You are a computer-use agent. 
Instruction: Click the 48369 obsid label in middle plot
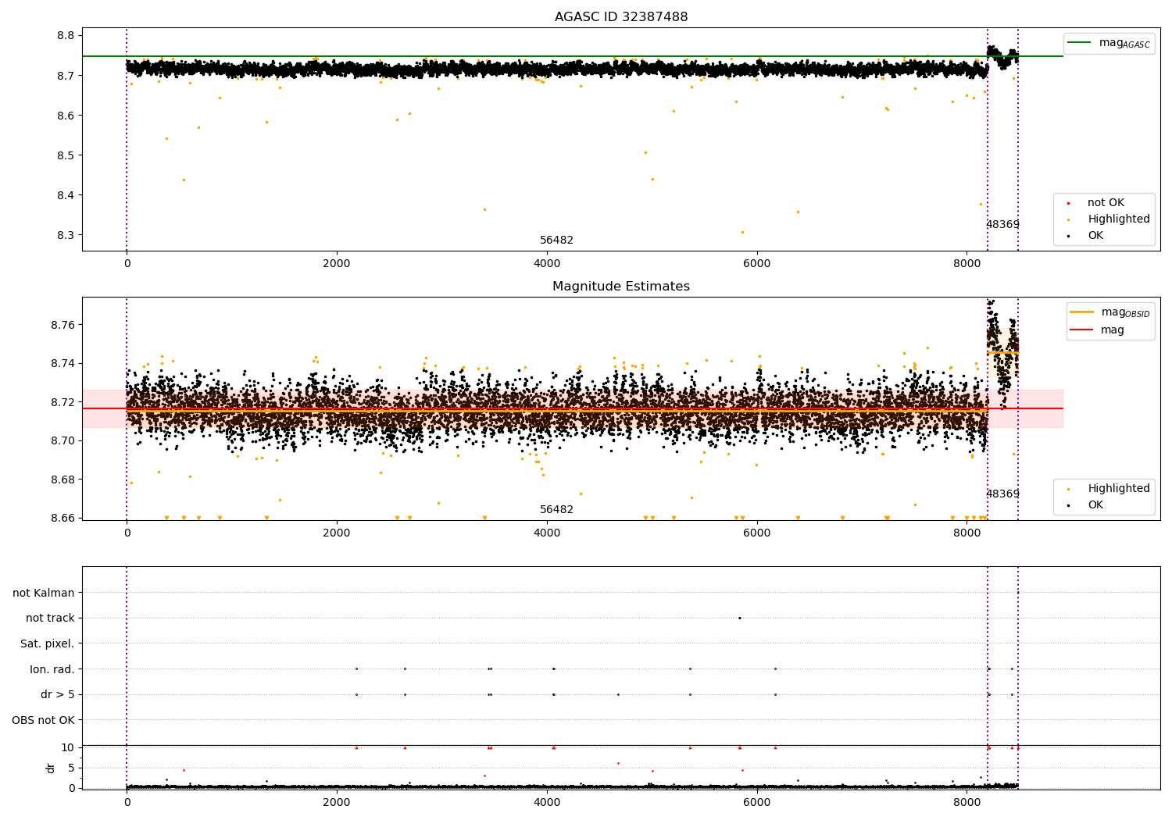click(1002, 494)
